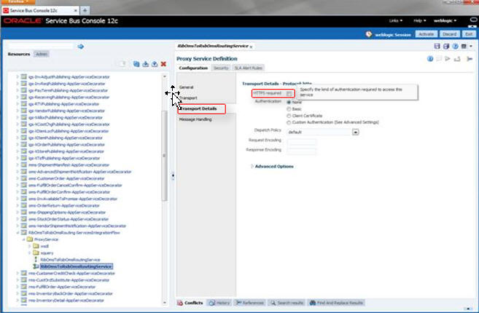
Task: Click the tree scrollbar down arrow
Action: [165, 302]
